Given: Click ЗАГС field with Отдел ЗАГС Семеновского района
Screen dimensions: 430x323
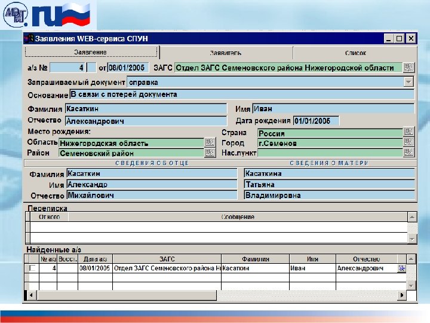Looking at the screenshot, I should pos(288,68).
